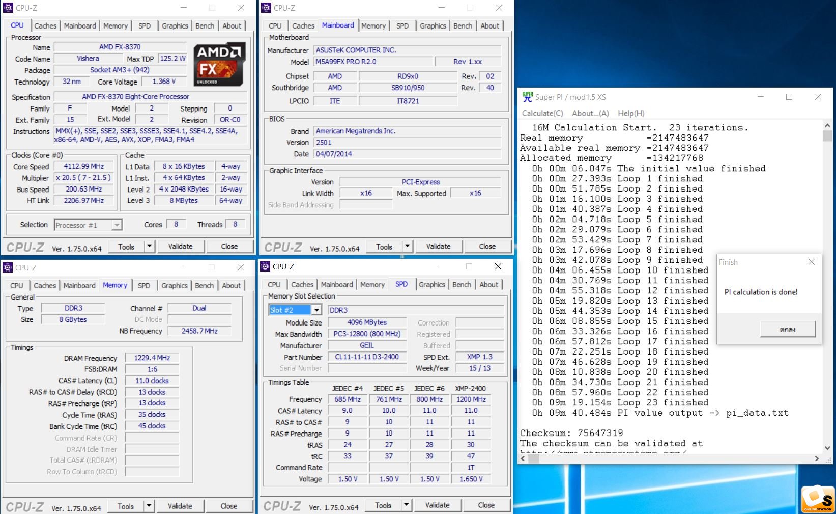Click the XMP-2400 voltage 1.650 V cell
The width and height of the screenshot is (836, 514).
471,479
